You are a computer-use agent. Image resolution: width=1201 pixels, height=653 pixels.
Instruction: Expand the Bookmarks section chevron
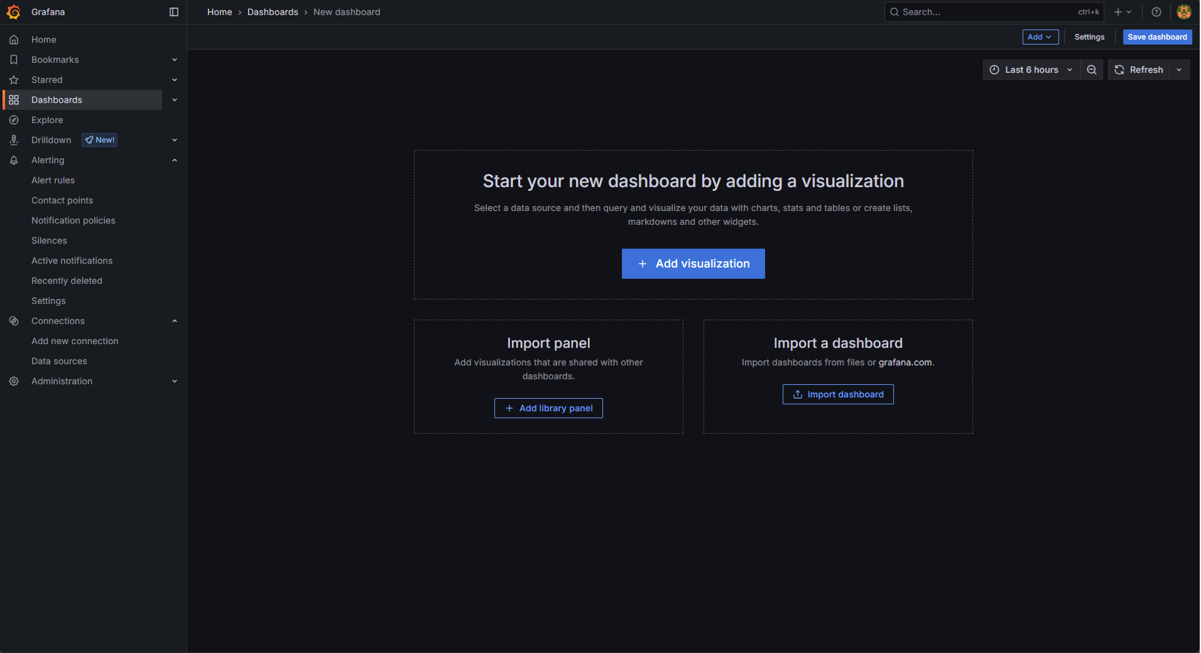point(175,60)
